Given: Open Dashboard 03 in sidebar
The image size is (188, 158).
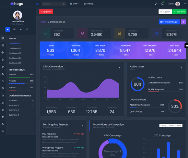Looking at the screenshot, I should (15, 53).
